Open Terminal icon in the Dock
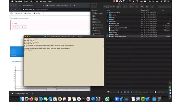 pos(102,99)
